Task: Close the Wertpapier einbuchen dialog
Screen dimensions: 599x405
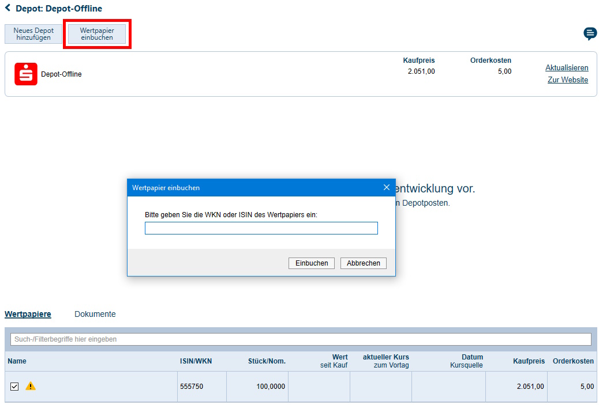Action: (x=387, y=188)
